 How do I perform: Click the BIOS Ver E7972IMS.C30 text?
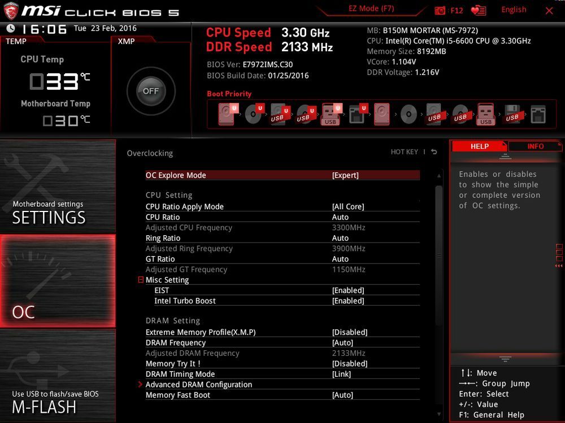point(250,64)
